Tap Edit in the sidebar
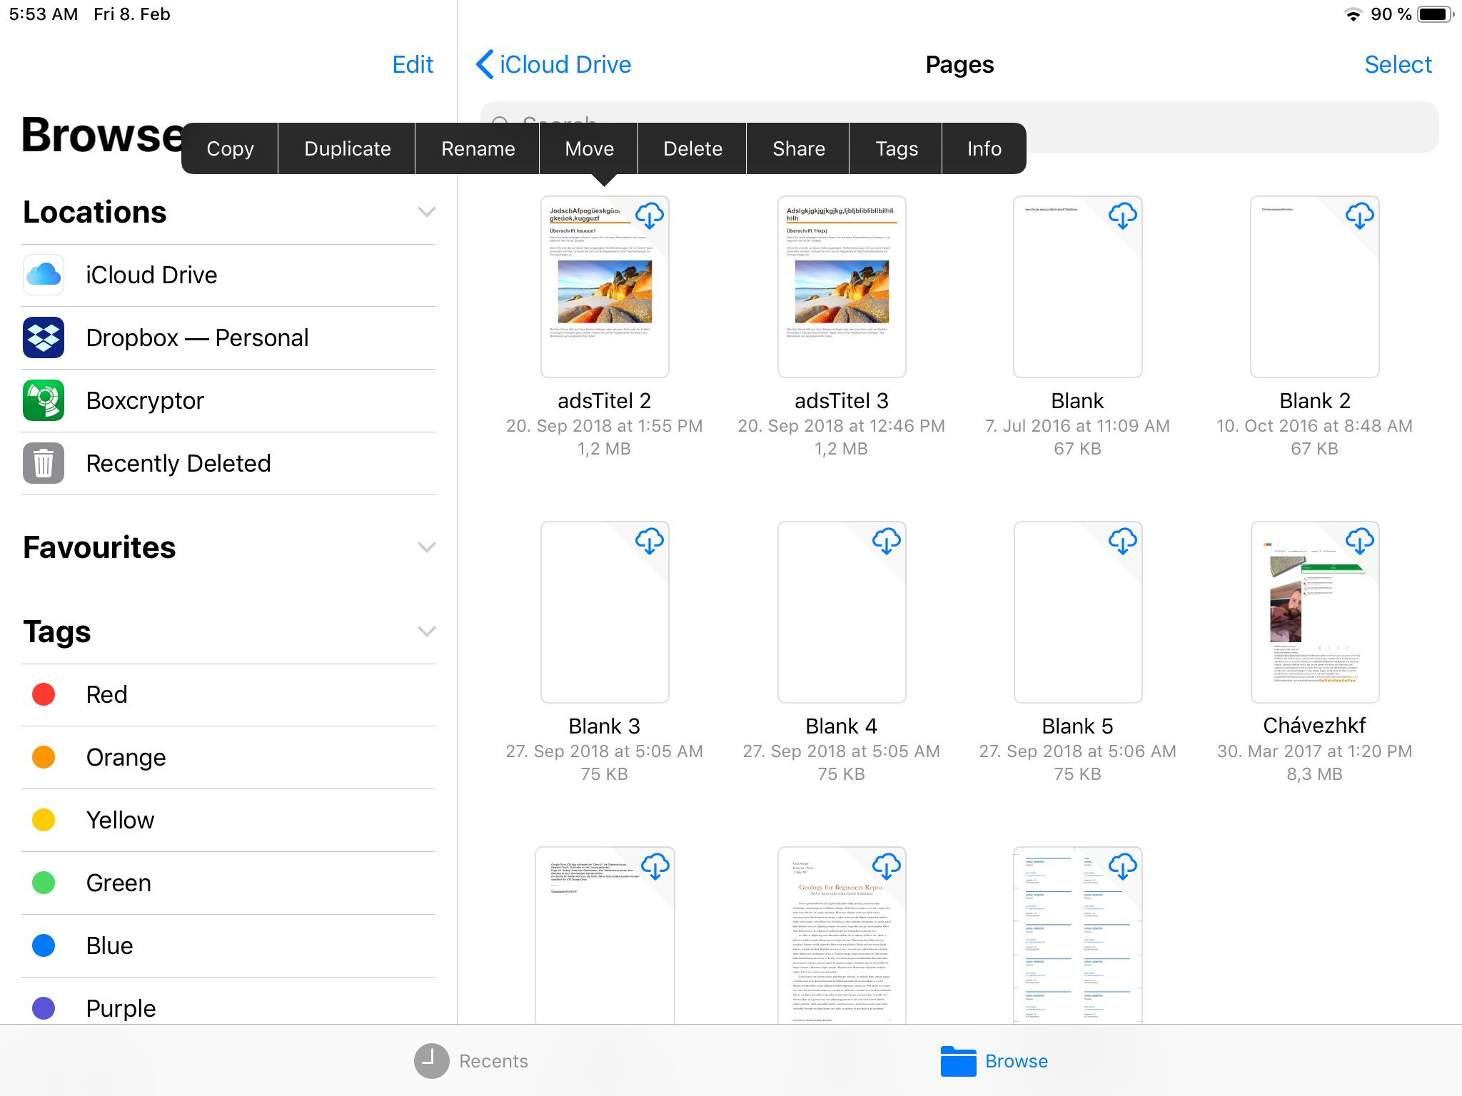The width and height of the screenshot is (1462, 1096). tap(413, 64)
